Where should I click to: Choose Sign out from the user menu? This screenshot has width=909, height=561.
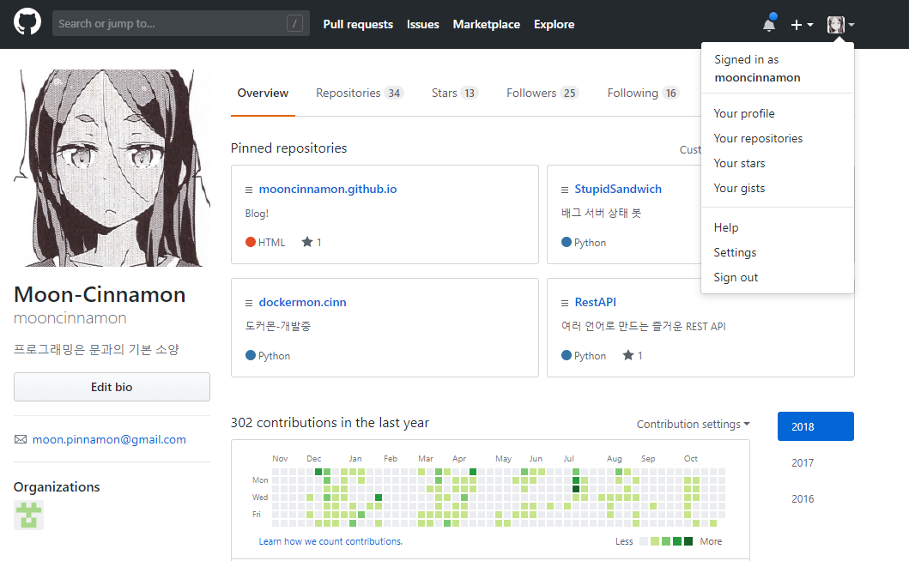(736, 277)
